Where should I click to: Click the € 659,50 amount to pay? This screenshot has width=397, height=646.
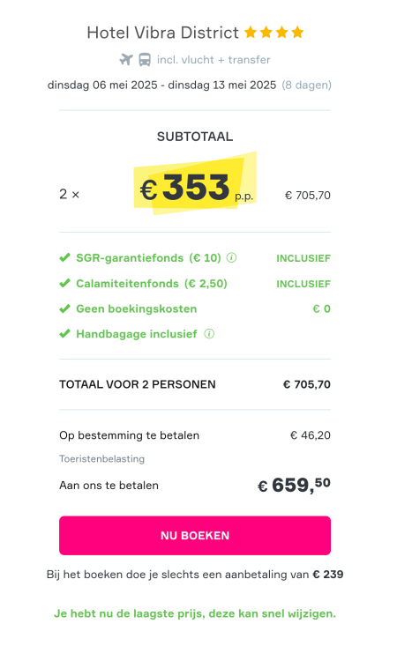click(x=294, y=485)
